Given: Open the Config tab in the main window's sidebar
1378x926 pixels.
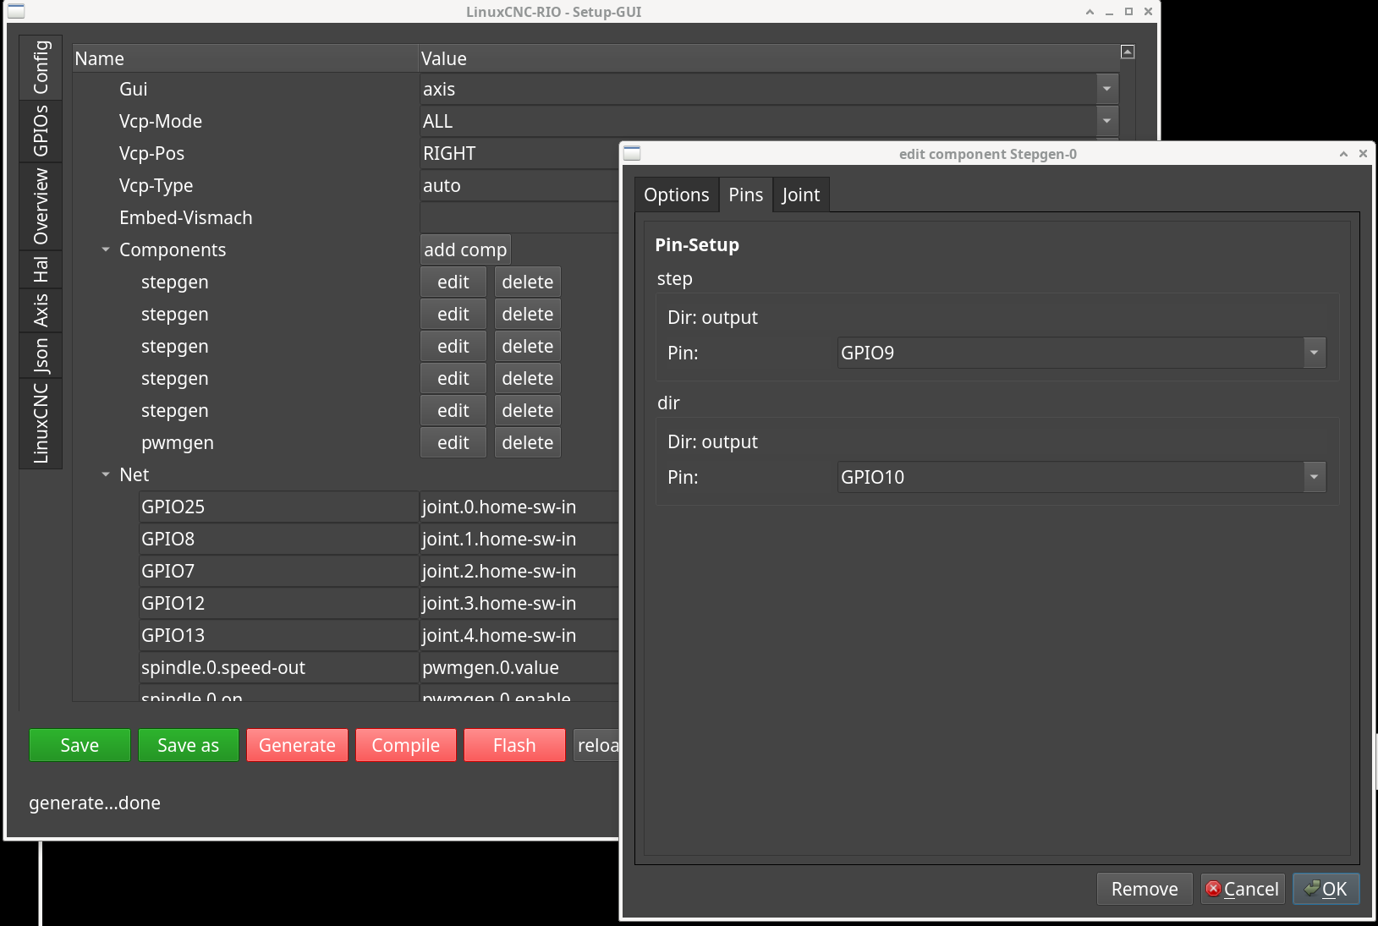Looking at the screenshot, I should point(41,67).
